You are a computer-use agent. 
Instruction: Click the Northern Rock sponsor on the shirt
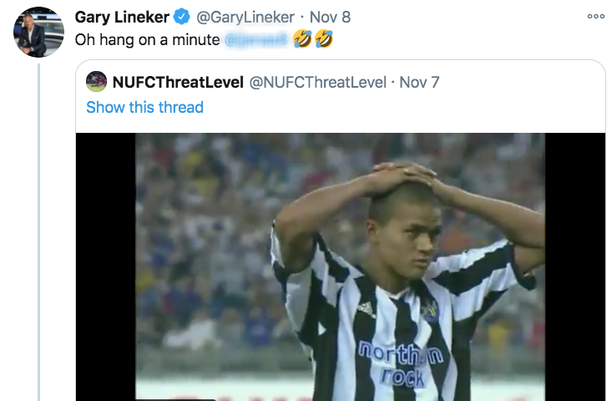point(401,362)
